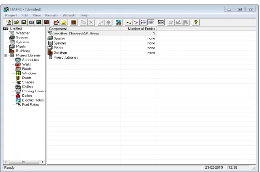Image resolution: width=260 pixels, height=172 pixels.
Task: Click the red disk toolbar icon
Action: 46,22
